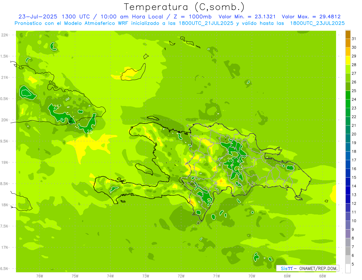
Task: Click the legend value 22
Action: pos(354,117)
